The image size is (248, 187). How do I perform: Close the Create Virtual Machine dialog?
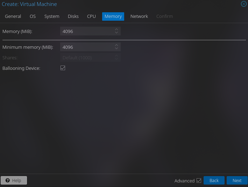(244, 4)
